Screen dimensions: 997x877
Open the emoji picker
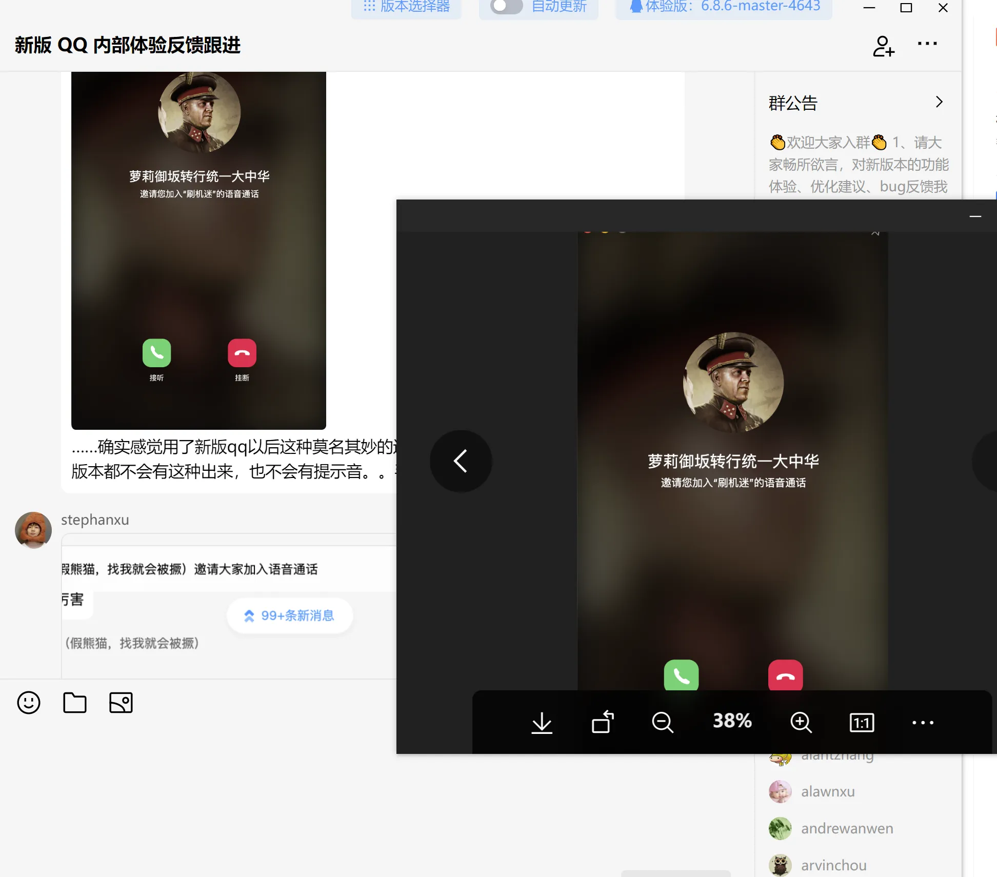(29, 703)
